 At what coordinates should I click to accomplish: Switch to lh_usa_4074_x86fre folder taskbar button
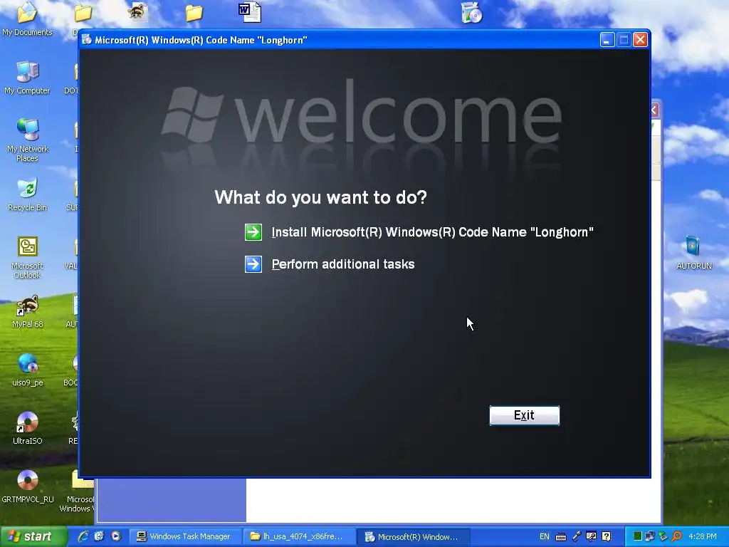[x=299, y=537]
